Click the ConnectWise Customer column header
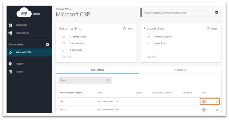 tap(162, 93)
